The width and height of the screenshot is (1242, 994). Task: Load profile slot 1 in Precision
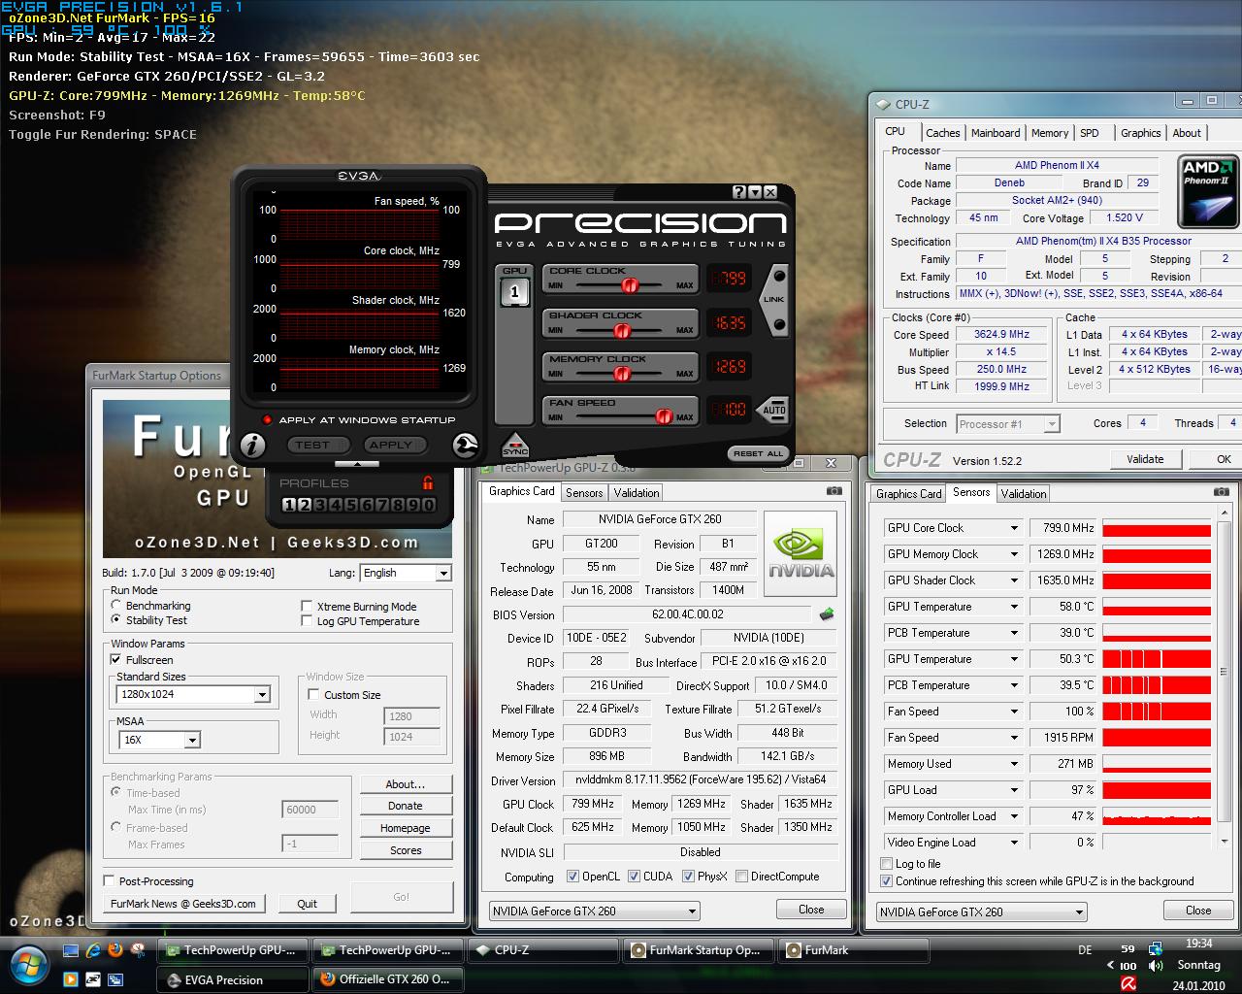click(x=288, y=505)
